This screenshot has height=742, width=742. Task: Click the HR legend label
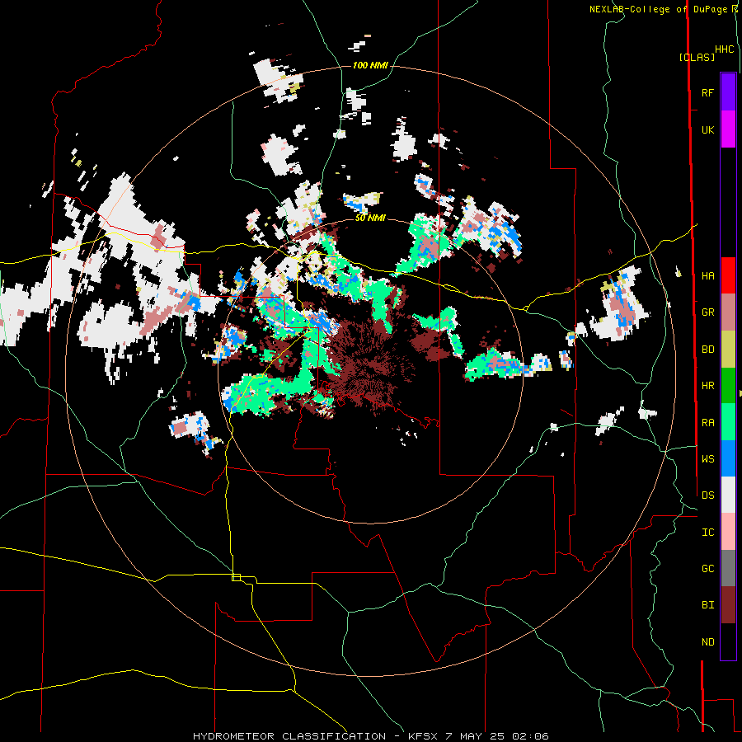pyautogui.click(x=707, y=386)
